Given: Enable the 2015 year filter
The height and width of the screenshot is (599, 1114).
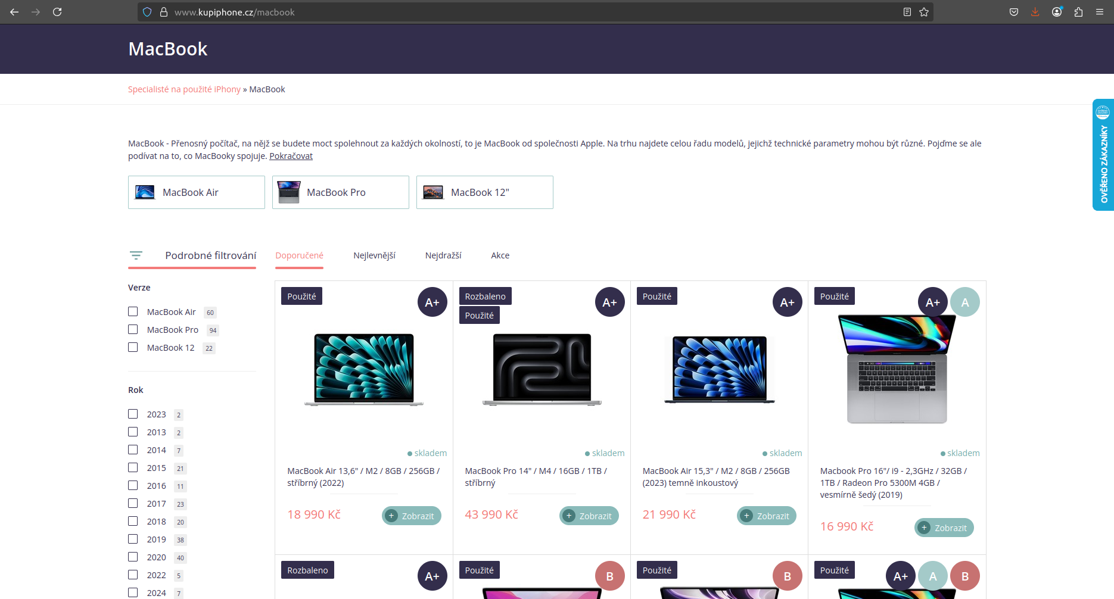Looking at the screenshot, I should [x=133, y=467].
